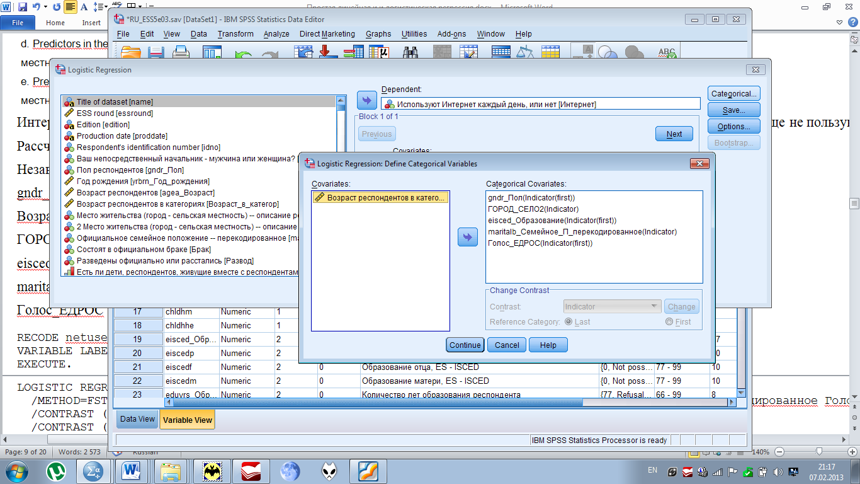Click the sigma-alpha app icon in the taskbar

point(94,471)
